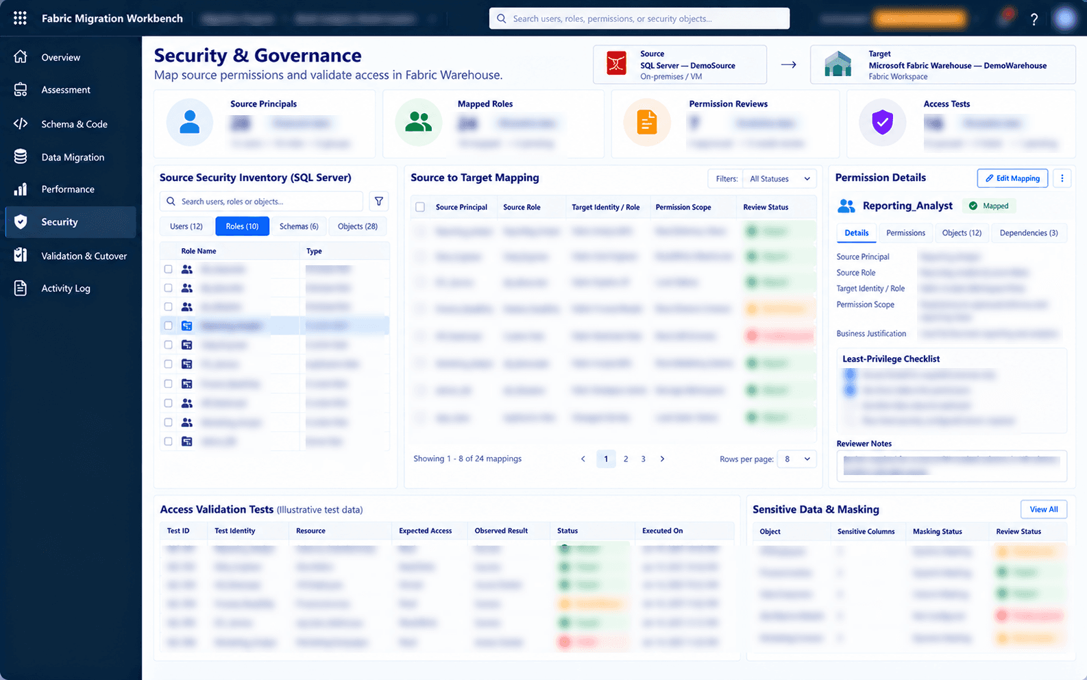Screen dimensions: 1087x680
Task: Switch to the Schemas (6) tab
Action: pos(299,226)
